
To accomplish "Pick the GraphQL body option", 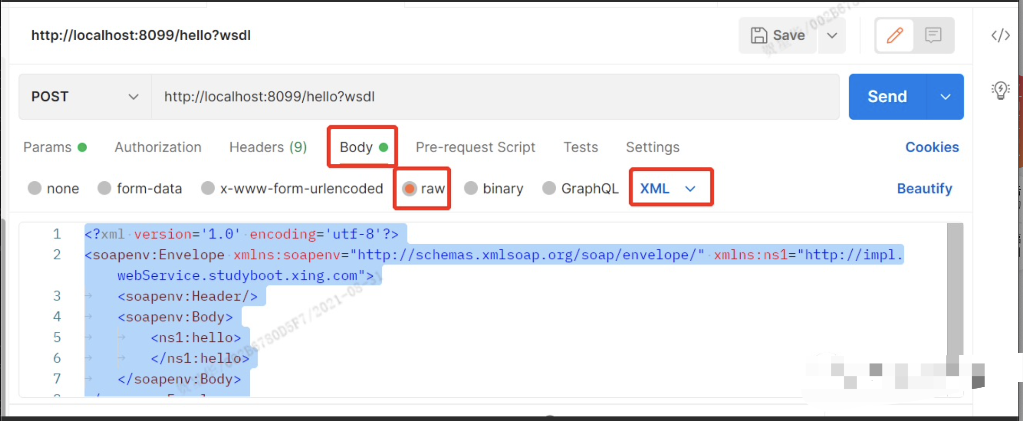I will tap(549, 189).
